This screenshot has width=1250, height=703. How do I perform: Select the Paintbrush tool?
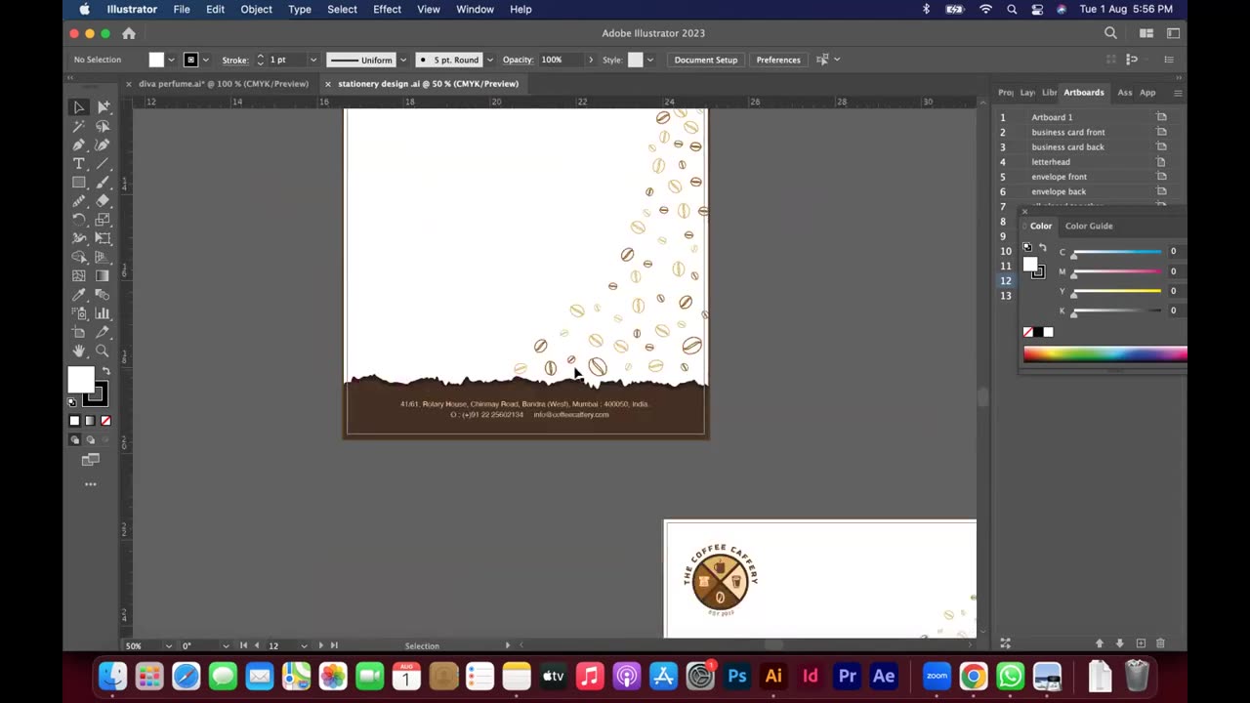pyautogui.click(x=103, y=183)
